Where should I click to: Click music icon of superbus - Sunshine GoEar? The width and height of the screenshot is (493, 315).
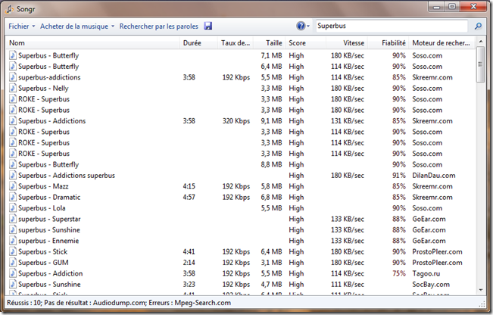(13, 229)
